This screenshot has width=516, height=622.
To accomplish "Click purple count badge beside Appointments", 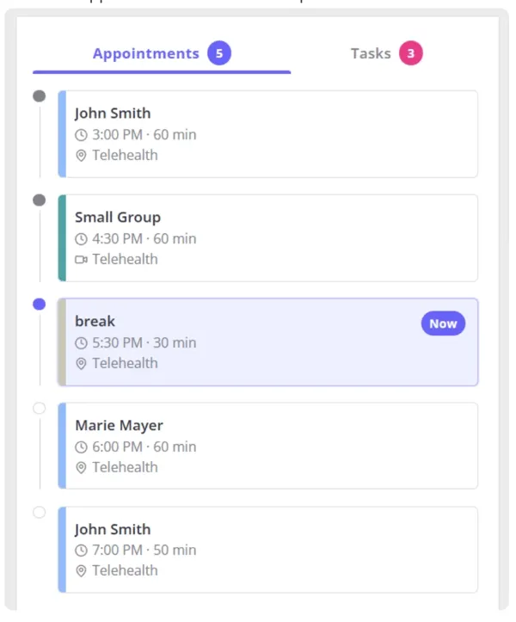I will pyautogui.click(x=219, y=52).
